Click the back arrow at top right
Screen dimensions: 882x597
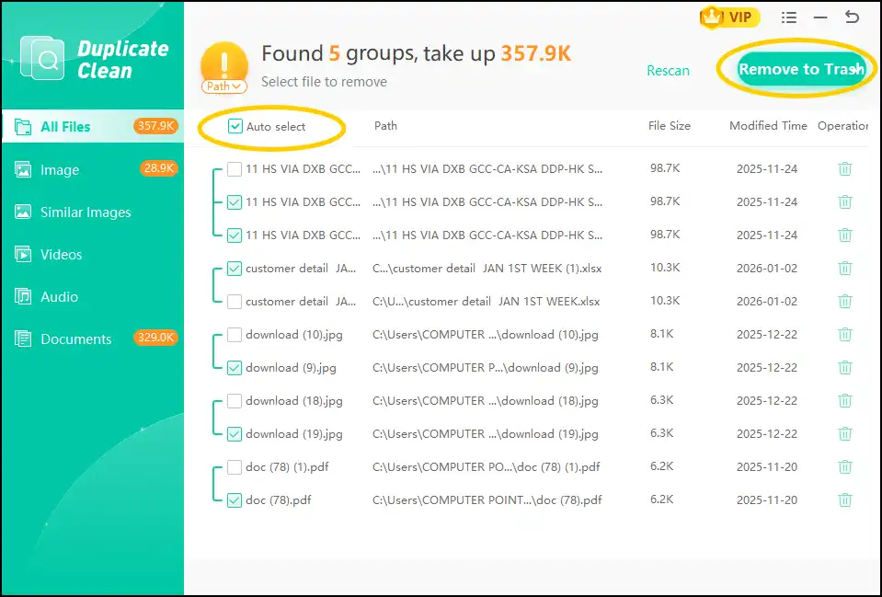coord(853,17)
